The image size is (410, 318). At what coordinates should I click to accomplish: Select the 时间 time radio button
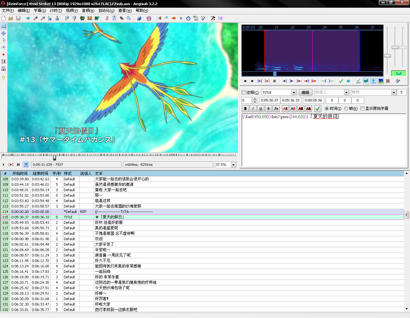pos(327,109)
